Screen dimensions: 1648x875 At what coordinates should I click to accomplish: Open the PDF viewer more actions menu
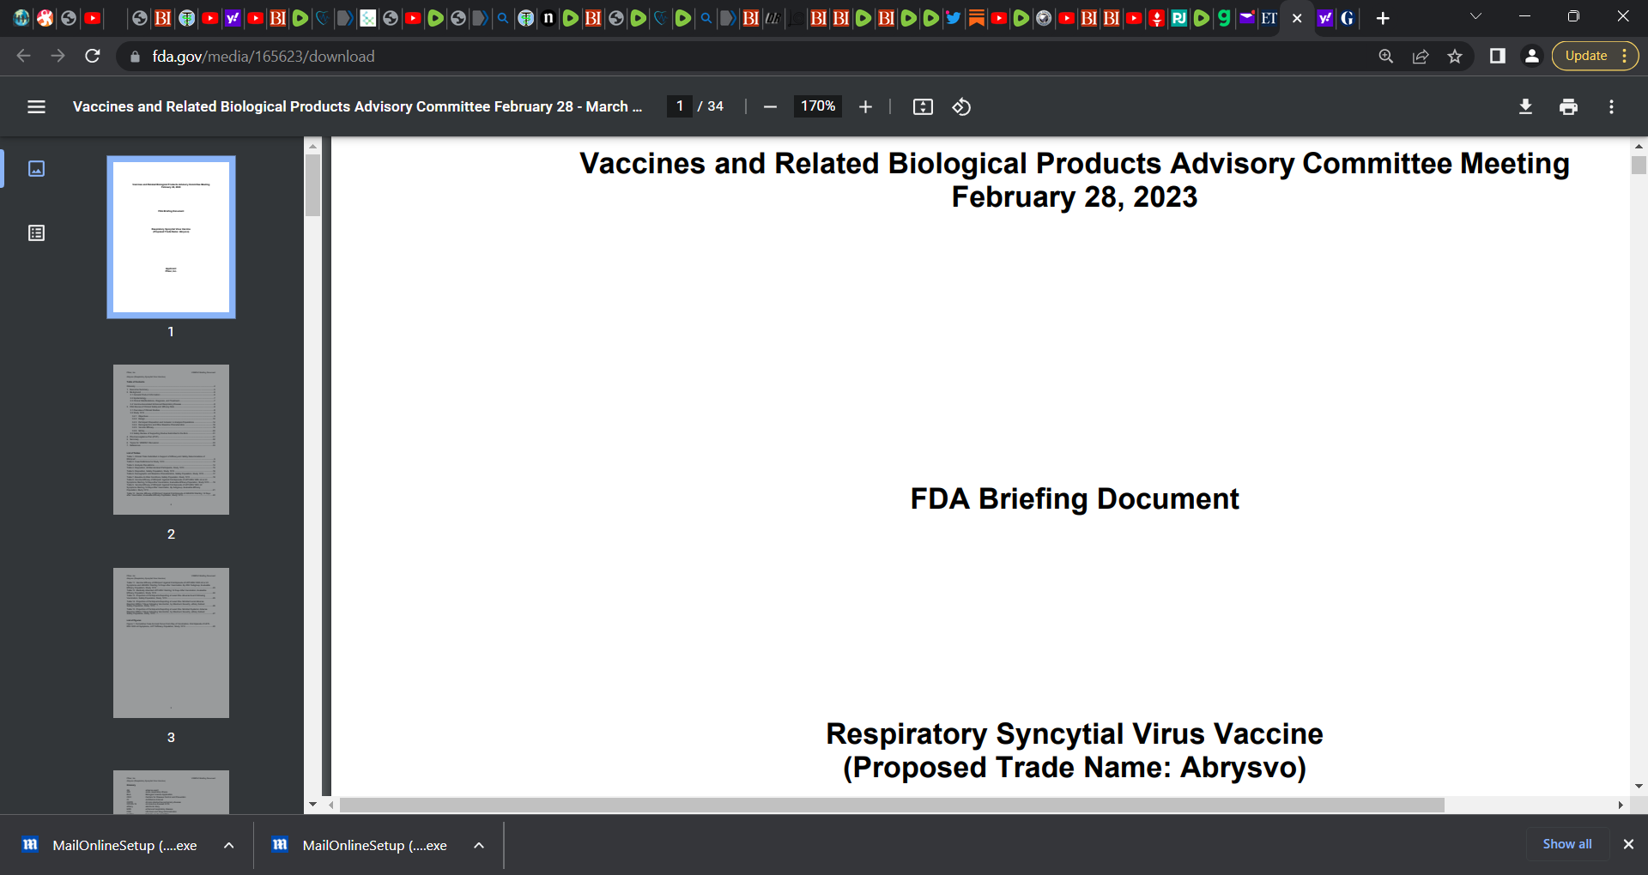click(x=1611, y=106)
